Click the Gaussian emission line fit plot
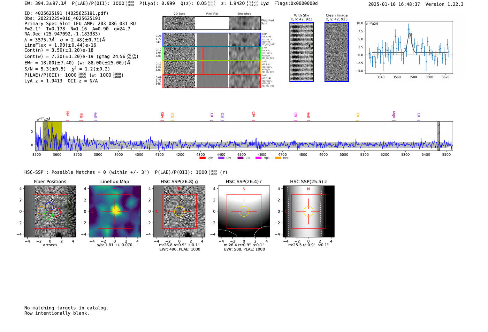The height and width of the screenshot is (332, 488). pyautogui.click(x=409, y=47)
